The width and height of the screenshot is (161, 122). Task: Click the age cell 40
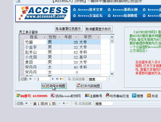tap(70, 67)
